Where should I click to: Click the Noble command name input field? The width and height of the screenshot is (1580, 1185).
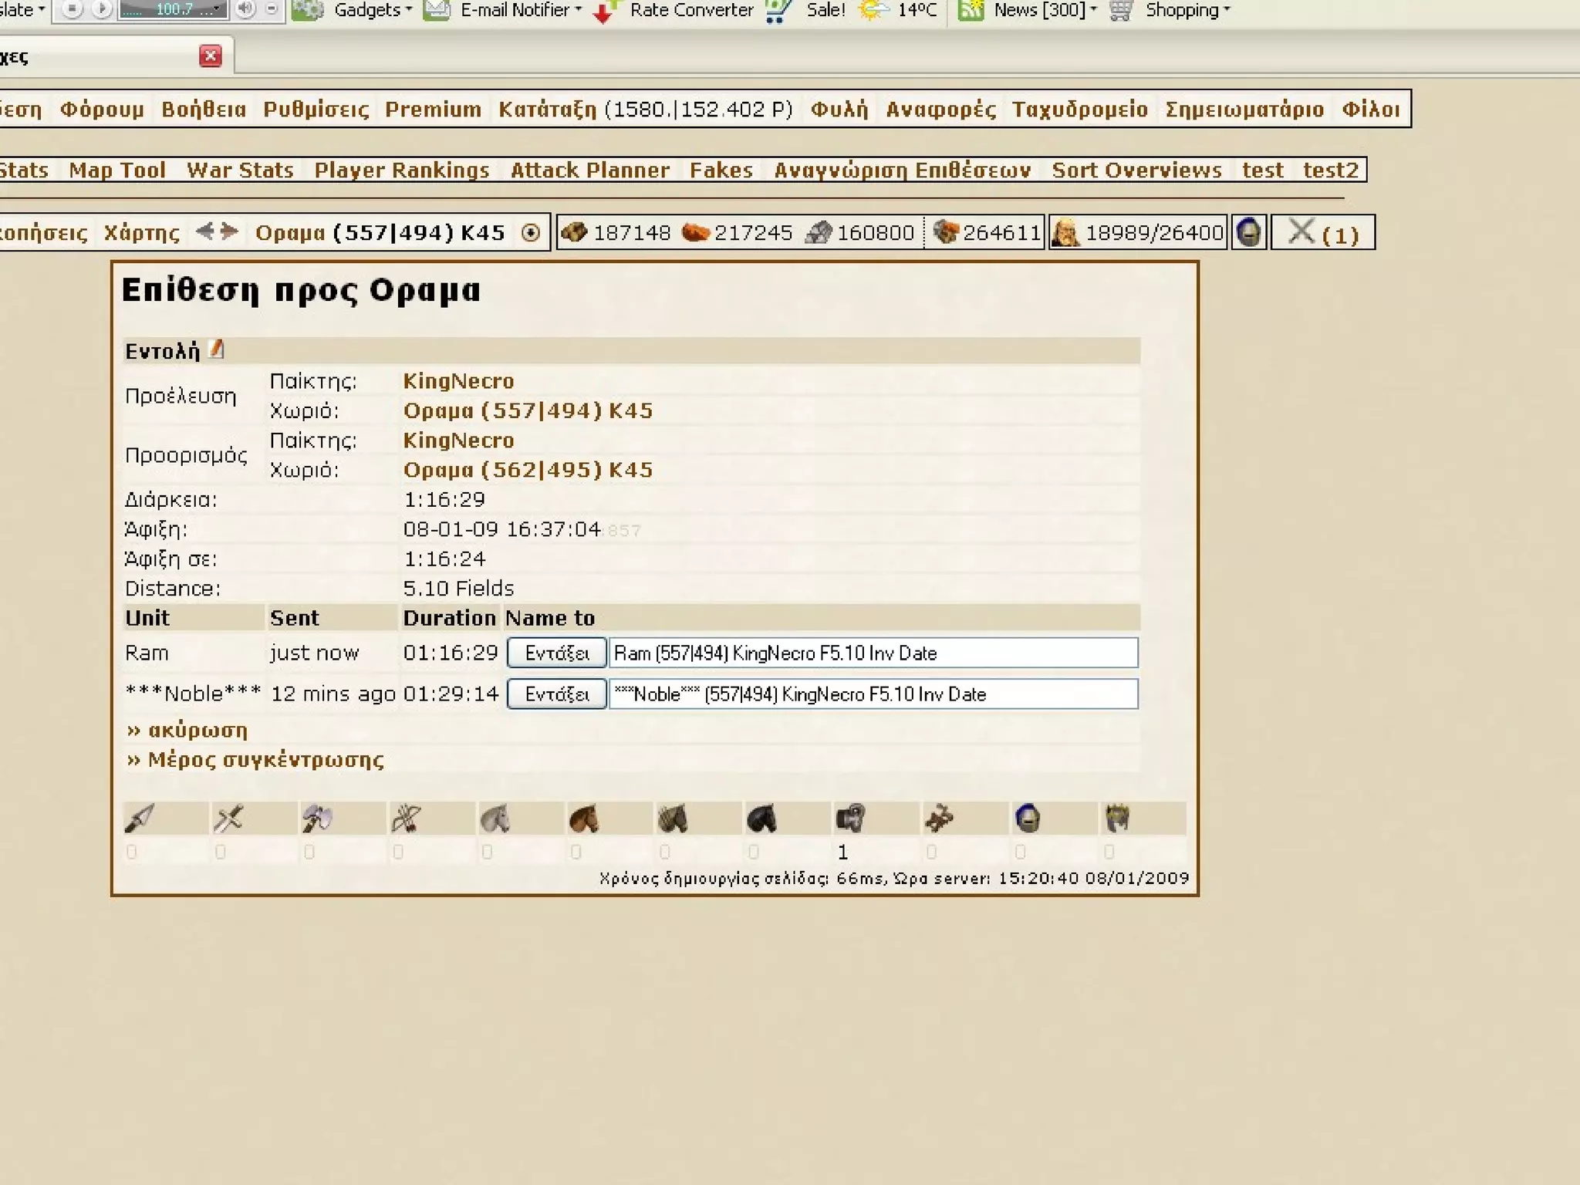(873, 694)
